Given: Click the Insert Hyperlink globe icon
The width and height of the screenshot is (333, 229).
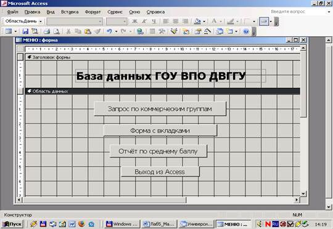Looking at the screenshot, I should click(140, 31).
